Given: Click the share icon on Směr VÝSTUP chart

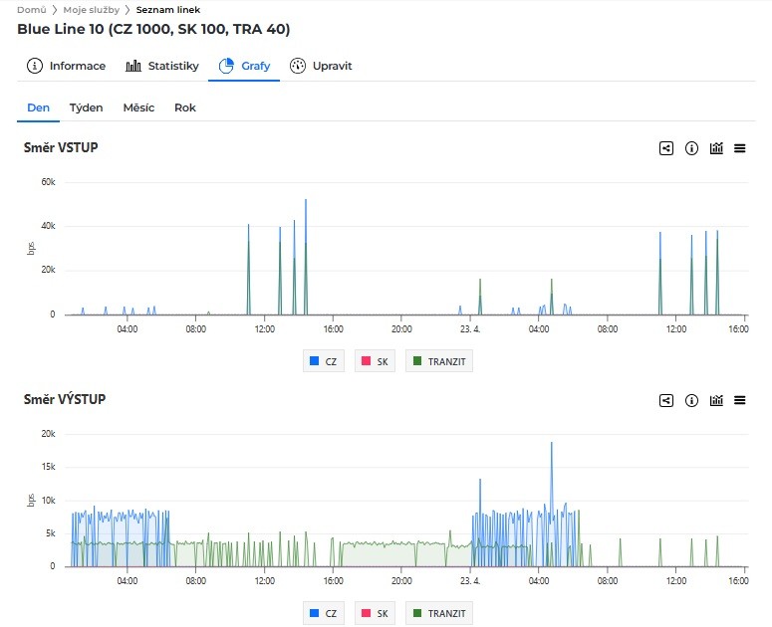Looking at the screenshot, I should click(x=666, y=400).
